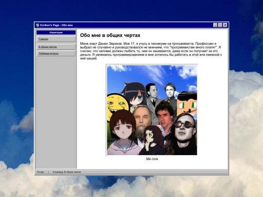
Task: Open the "Любимая музыка" navigation link
Action: coord(56,54)
